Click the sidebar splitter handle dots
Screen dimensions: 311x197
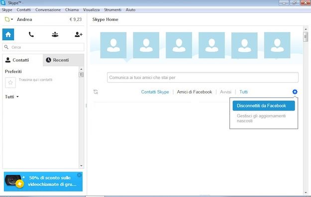tap(86, 105)
